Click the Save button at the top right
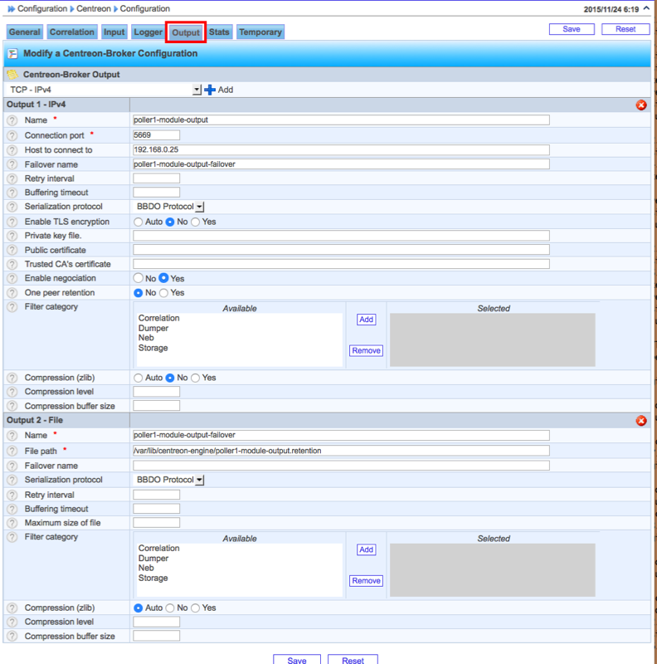The height and width of the screenshot is (664, 657). pyautogui.click(x=572, y=29)
